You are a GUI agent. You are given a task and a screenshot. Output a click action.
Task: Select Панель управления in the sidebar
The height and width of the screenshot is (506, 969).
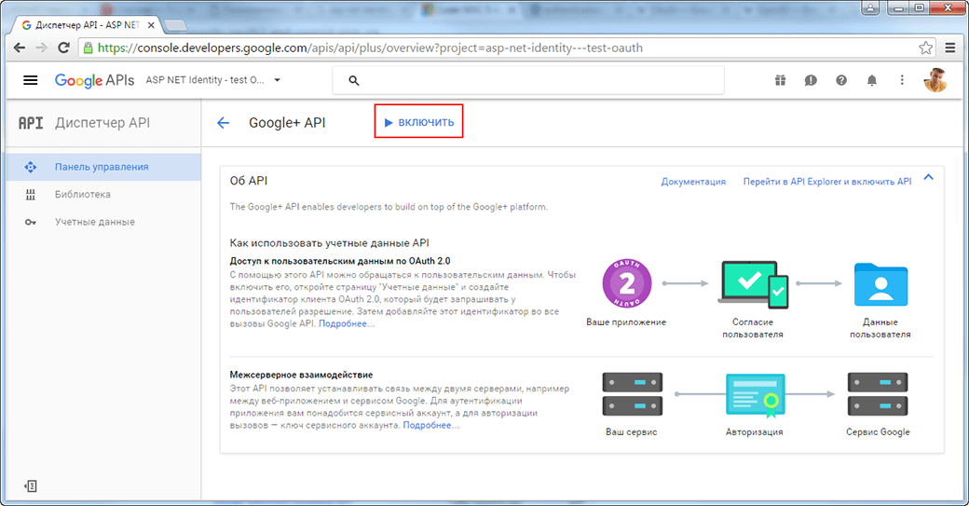pyautogui.click(x=102, y=167)
